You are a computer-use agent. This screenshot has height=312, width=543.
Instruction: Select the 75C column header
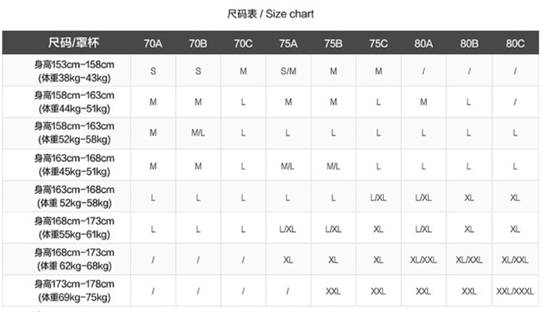click(379, 43)
